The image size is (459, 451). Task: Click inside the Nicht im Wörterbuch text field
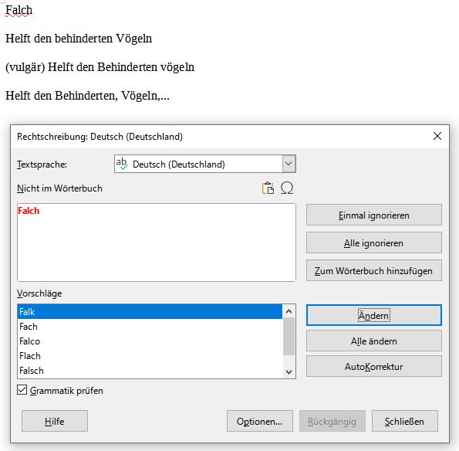click(157, 242)
